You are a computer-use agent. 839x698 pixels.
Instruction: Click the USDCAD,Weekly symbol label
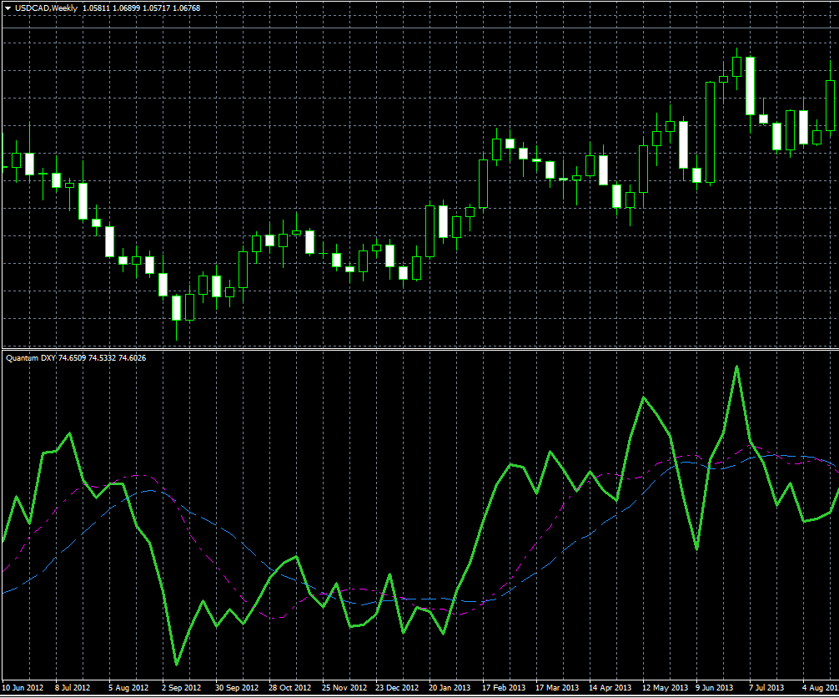pyautogui.click(x=47, y=8)
